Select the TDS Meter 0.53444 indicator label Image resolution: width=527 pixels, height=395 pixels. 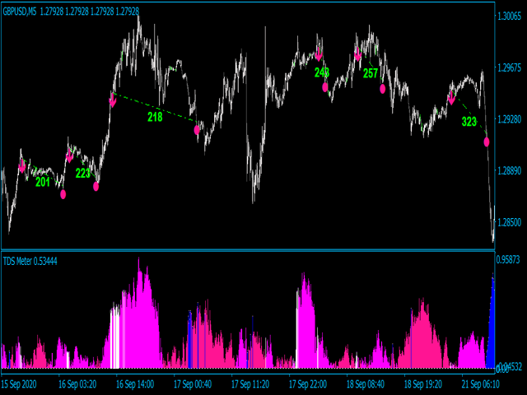(x=30, y=261)
